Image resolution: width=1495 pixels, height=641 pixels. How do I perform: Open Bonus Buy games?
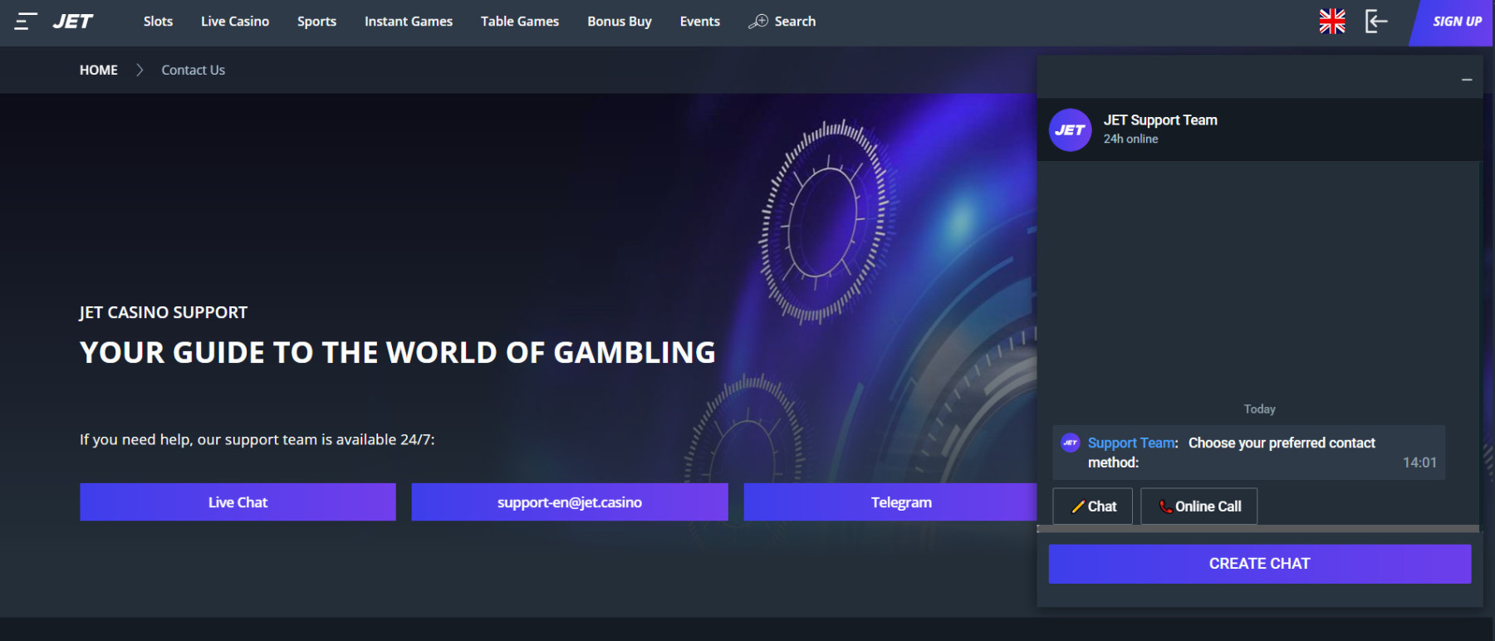point(620,22)
